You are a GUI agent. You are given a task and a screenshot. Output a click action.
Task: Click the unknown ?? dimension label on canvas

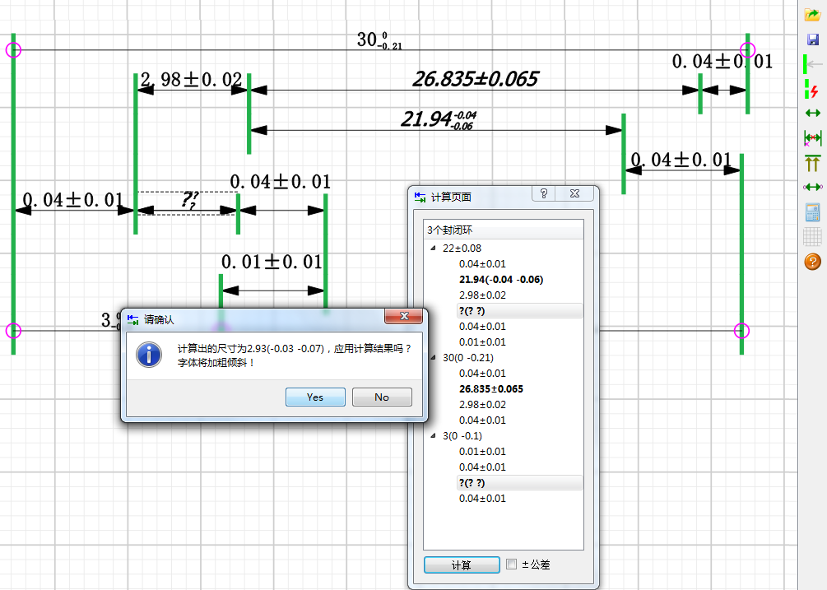[x=189, y=200]
